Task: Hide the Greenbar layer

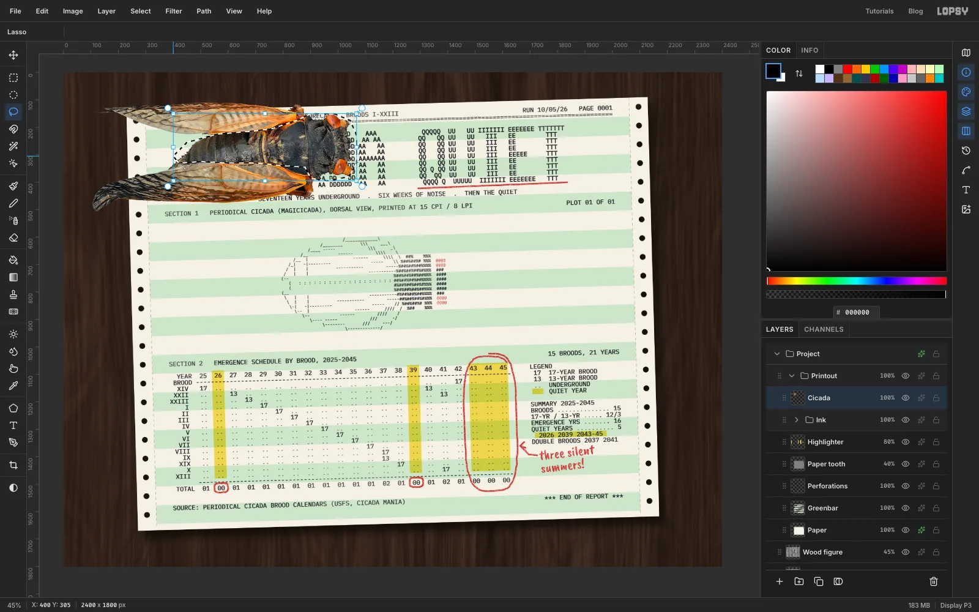Action: tap(906, 508)
